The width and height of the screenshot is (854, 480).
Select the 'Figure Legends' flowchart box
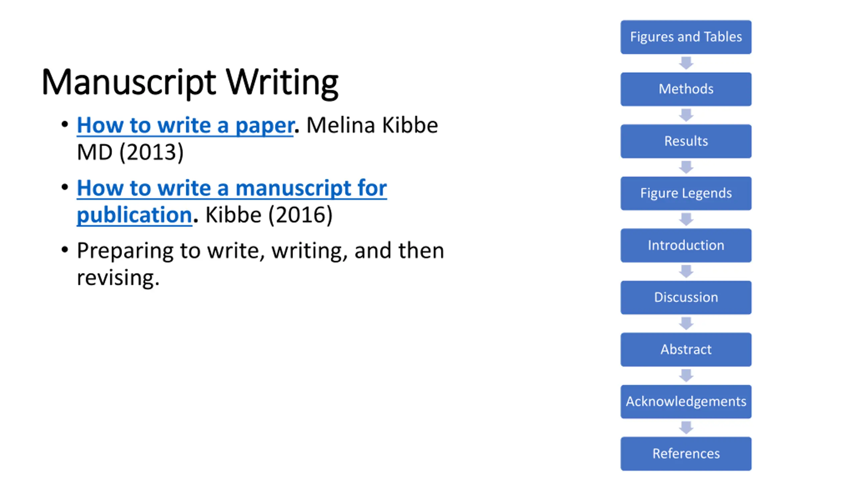(x=686, y=193)
